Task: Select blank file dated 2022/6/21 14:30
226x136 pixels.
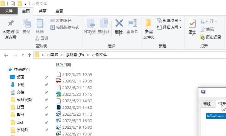Action: click(74, 101)
